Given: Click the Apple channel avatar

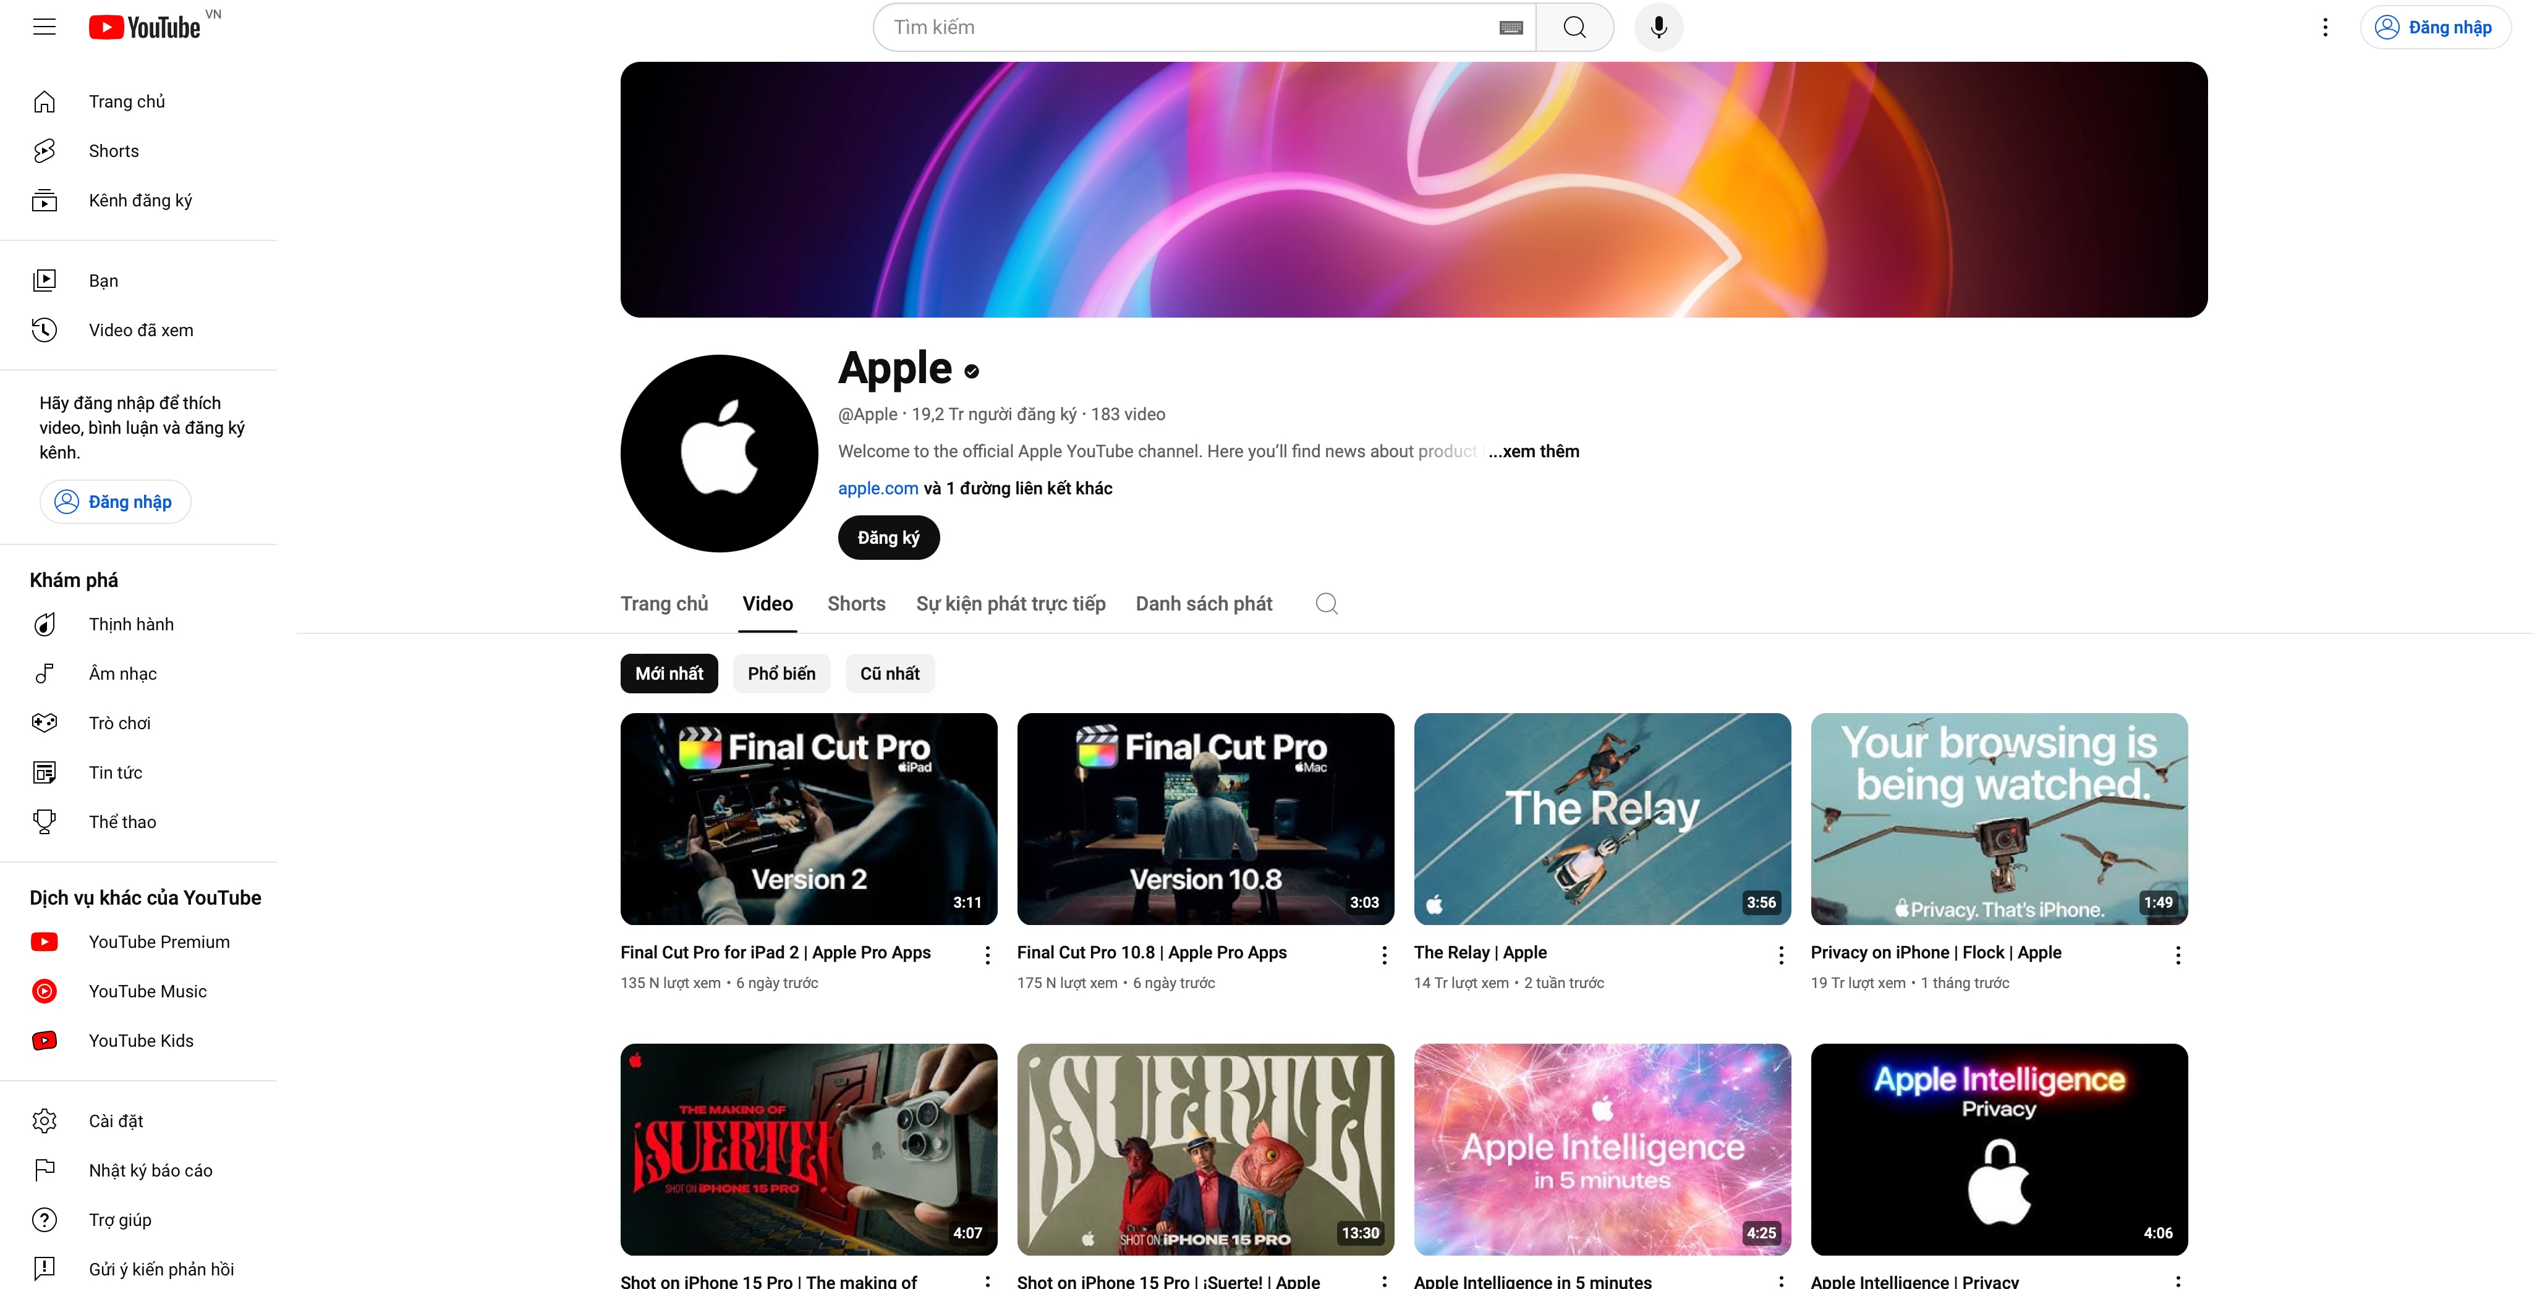Looking at the screenshot, I should coord(720,453).
